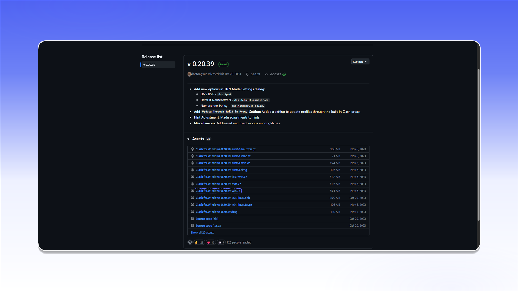Viewport: 518px width, 291px height.
Task: Click file icon for Source code (tar.gz)
Action: click(192, 226)
